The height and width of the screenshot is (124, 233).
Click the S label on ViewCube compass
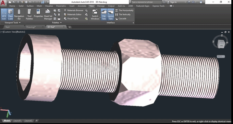222,35
